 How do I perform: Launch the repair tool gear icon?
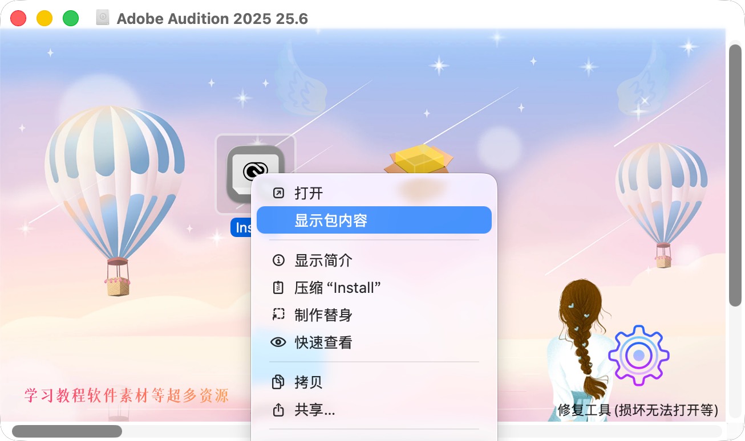tap(639, 356)
